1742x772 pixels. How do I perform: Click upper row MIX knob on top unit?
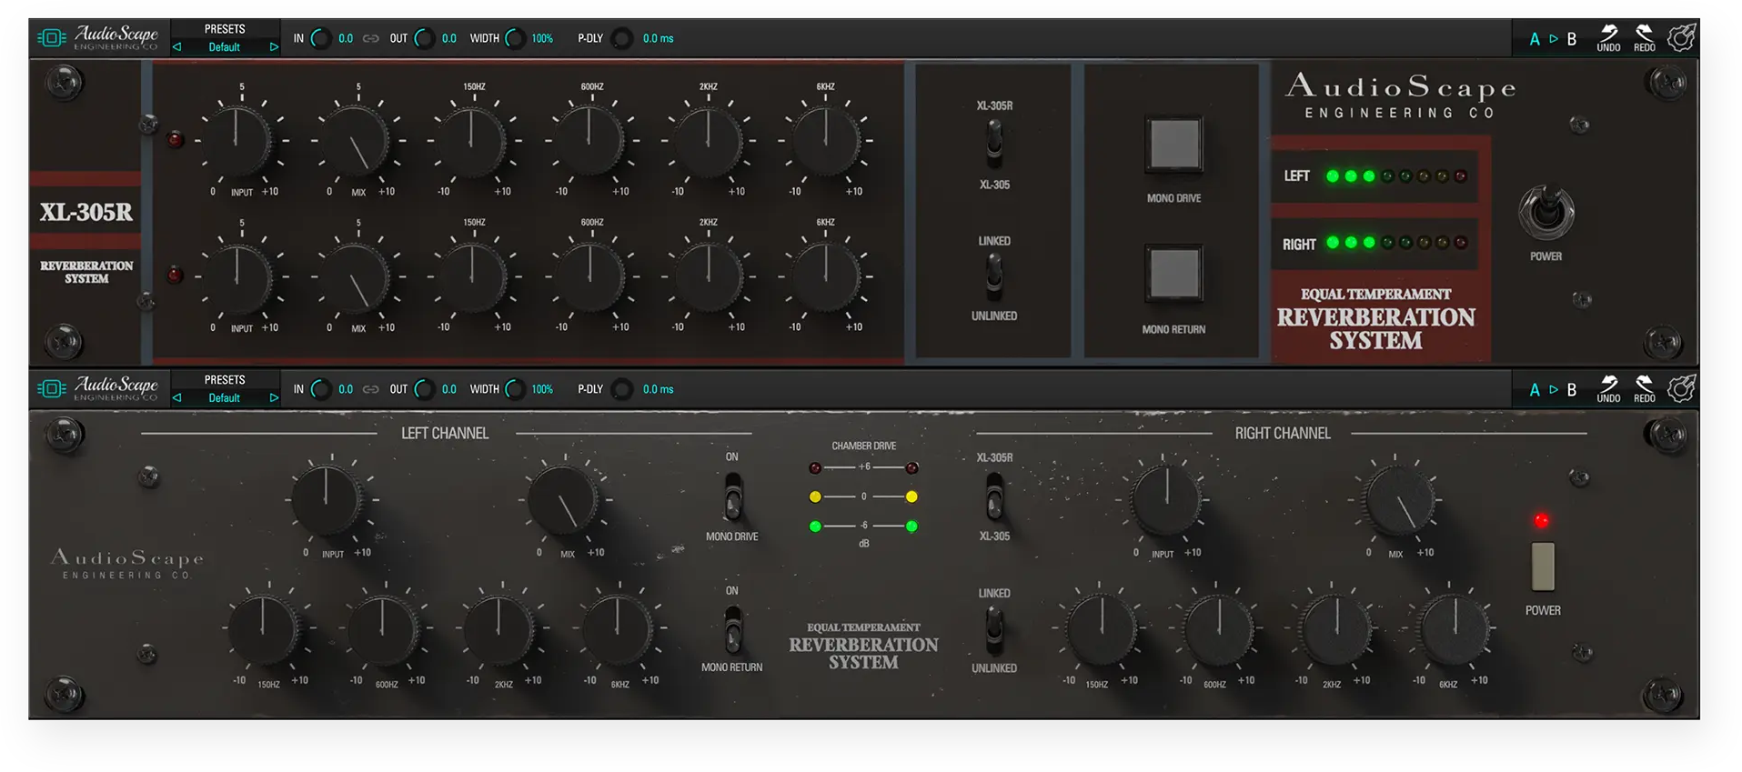[x=356, y=140]
